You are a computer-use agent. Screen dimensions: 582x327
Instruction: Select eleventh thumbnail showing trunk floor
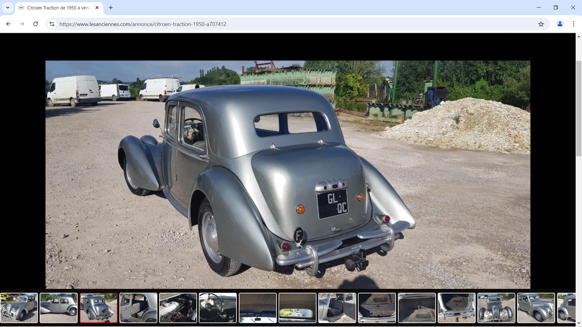point(417,308)
